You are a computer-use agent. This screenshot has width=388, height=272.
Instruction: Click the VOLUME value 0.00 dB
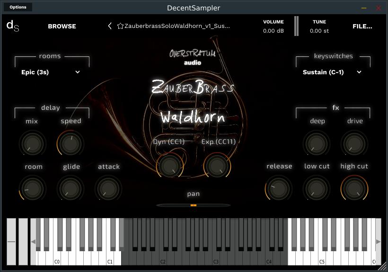point(273,31)
